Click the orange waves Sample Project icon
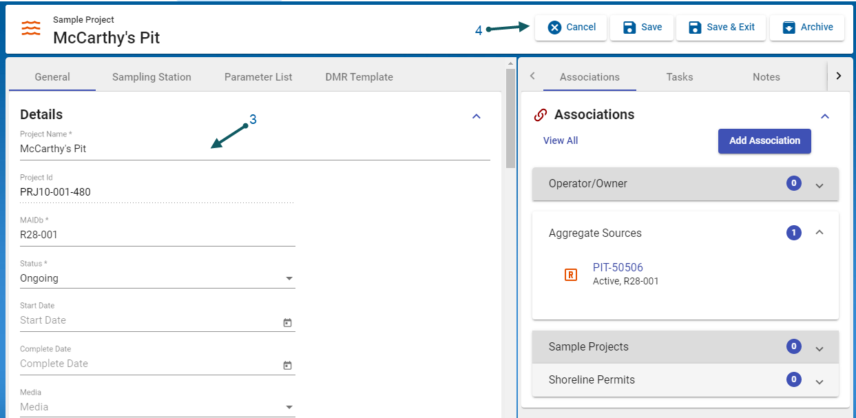The height and width of the screenshot is (418, 856). pyautogui.click(x=31, y=28)
